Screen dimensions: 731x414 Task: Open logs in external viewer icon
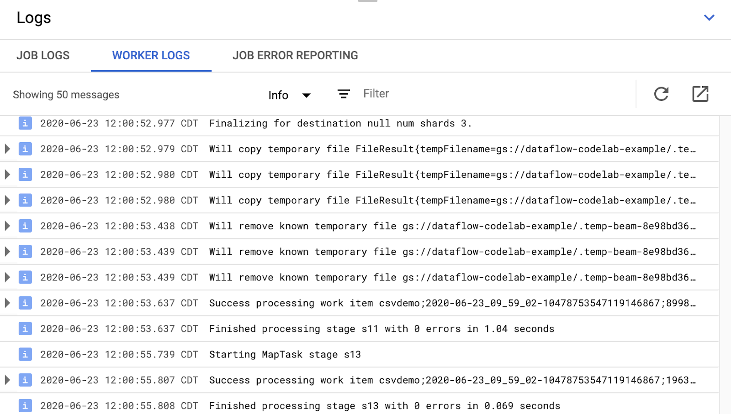click(x=700, y=94)
